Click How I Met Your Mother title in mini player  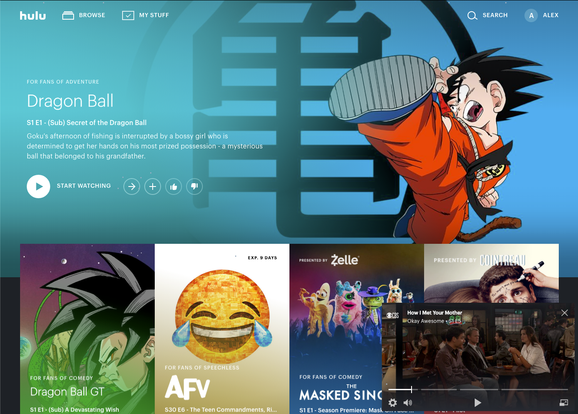435,313
